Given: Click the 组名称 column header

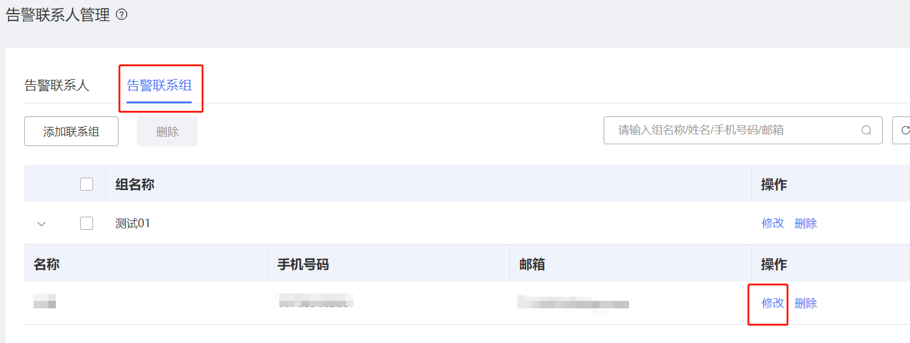Looking at the screenshot, I should pyautogui.click(x=135, y=184).
